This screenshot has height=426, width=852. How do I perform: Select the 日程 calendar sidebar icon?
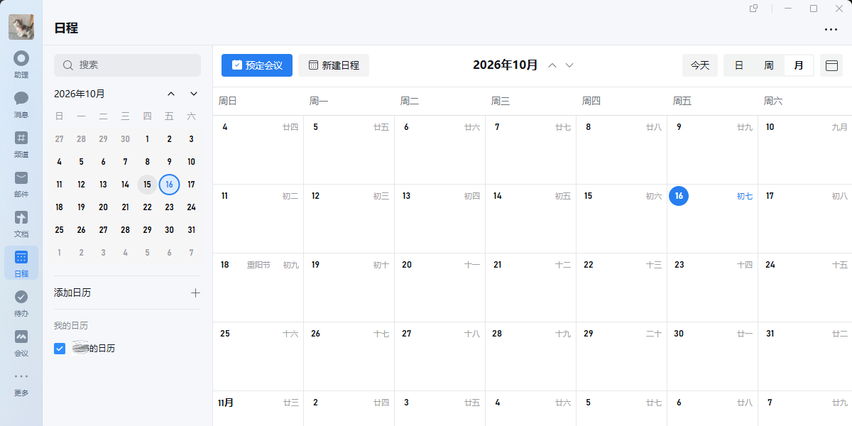(x=21, y=263)
